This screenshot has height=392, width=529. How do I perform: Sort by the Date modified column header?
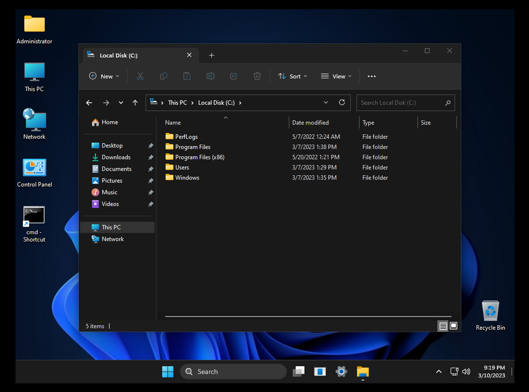tap(324, 122)
